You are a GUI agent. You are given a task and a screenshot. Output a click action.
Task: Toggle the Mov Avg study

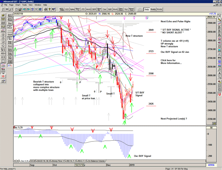tap(10, 39)
